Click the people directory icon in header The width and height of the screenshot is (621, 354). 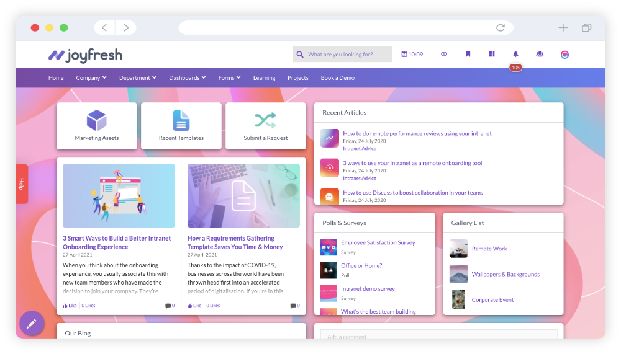click(540, 55)
